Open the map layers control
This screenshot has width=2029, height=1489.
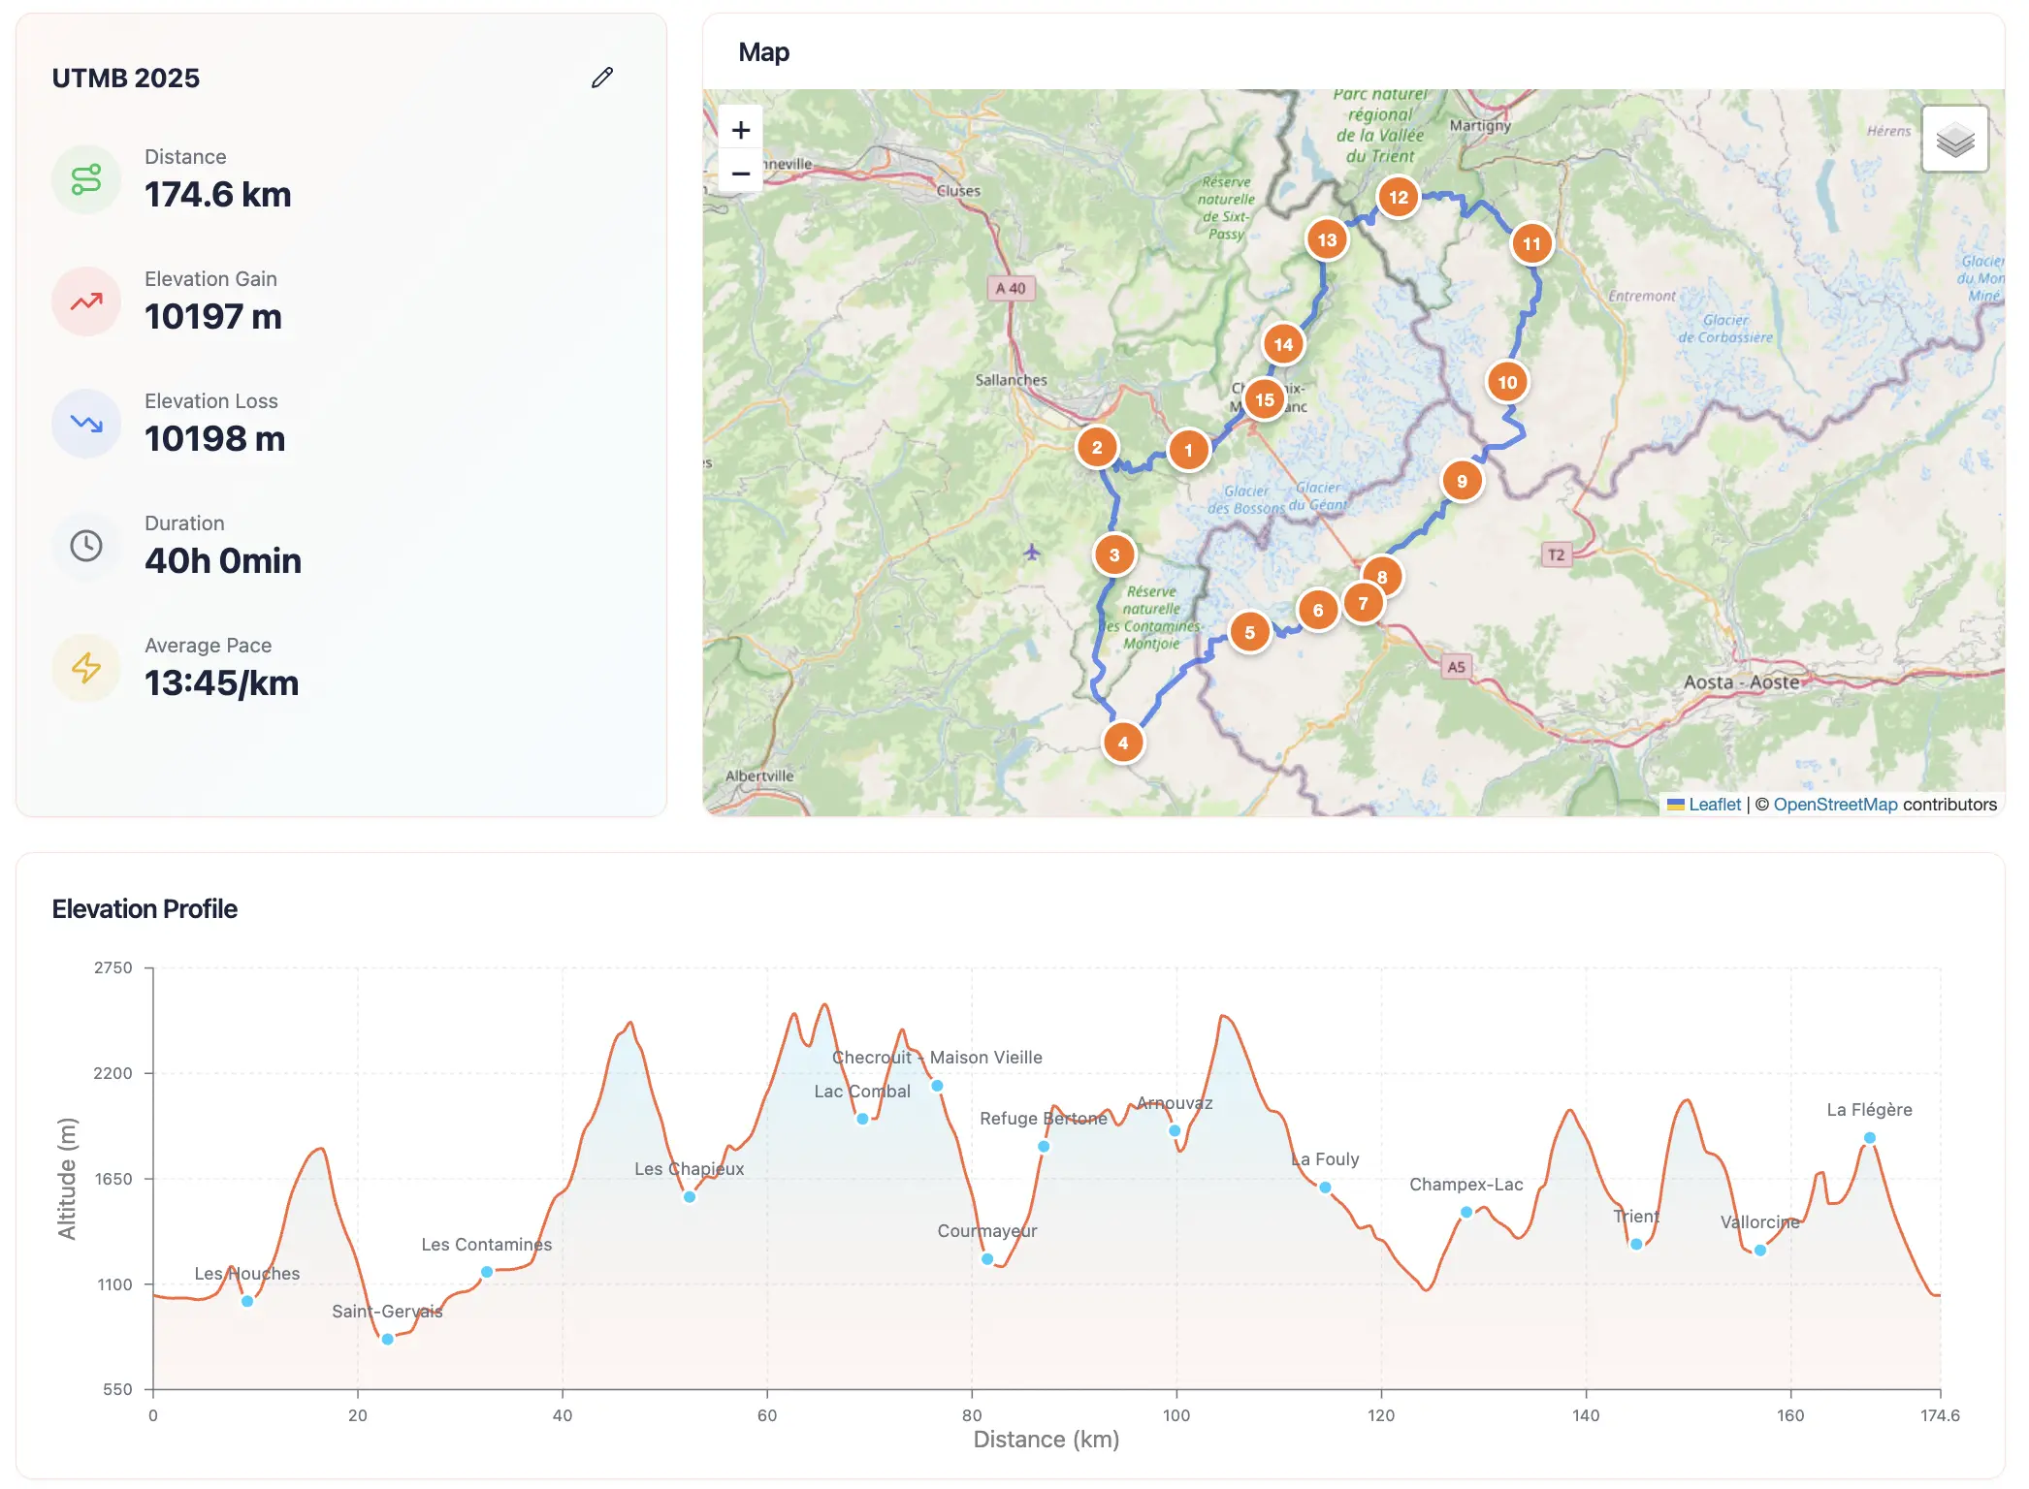tap(1954, 140)
